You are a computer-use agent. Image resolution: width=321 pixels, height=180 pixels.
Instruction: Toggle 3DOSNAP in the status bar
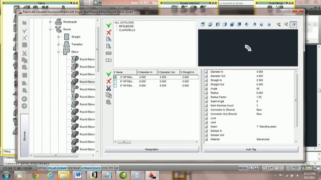(x=74, y=168)
